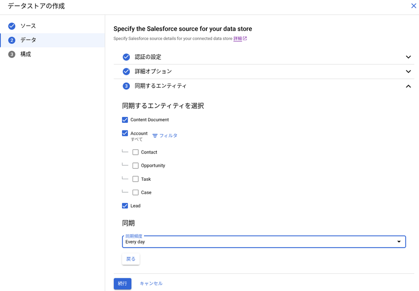The width and height of the screenshot is (419, 291).
Task: Click the 認証の設定 completed checkmark icon
Action: tap(126, 57)
